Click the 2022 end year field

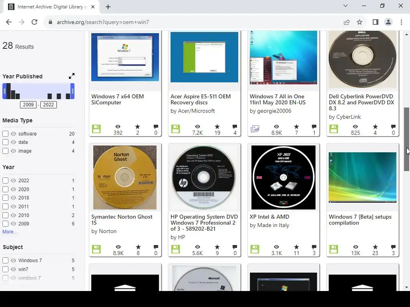[x=48, y=105]
